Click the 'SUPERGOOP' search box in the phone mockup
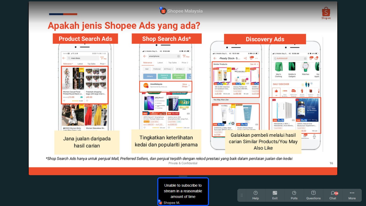The width and height of the screenshot is (366, 206). [290, 58]
